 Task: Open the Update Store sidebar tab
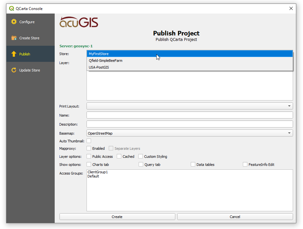tap(30, 70)
